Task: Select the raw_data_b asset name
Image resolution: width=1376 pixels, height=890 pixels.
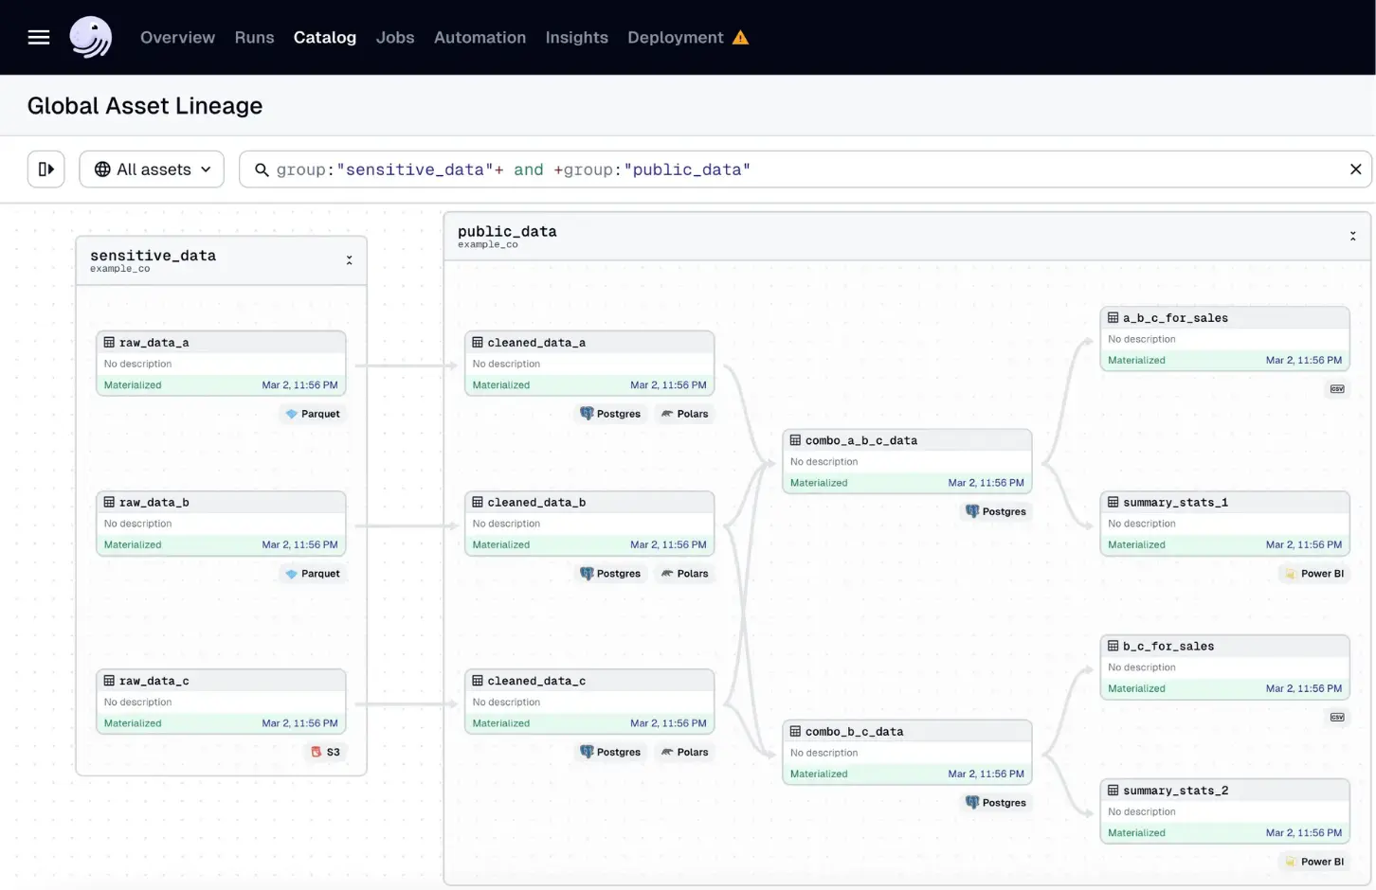Action: [x=154, y=503]
